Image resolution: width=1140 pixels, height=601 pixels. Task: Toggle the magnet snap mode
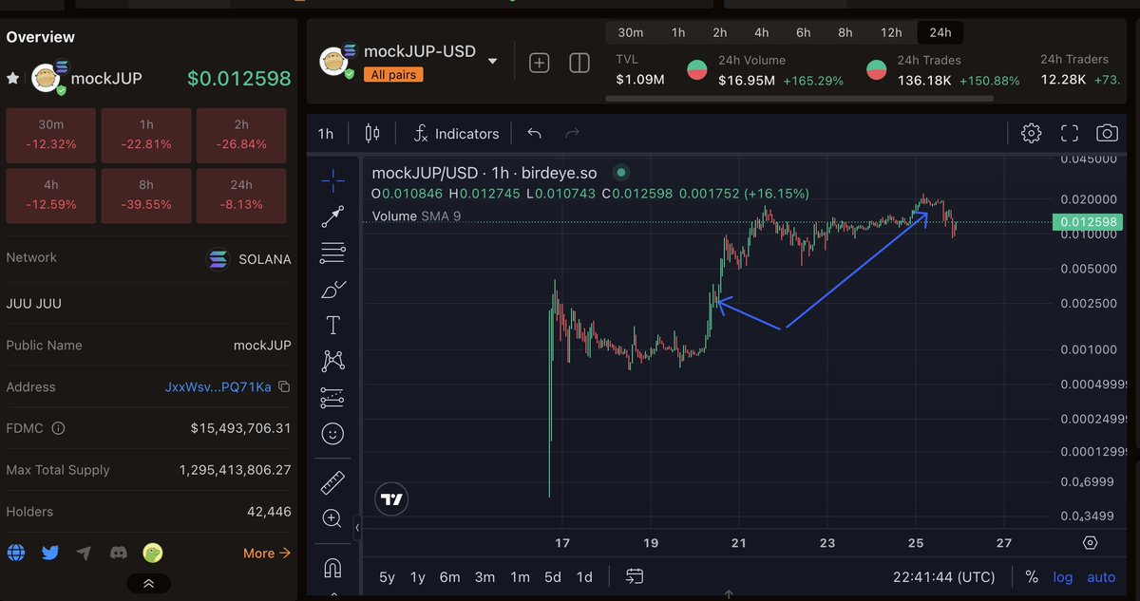332,568
